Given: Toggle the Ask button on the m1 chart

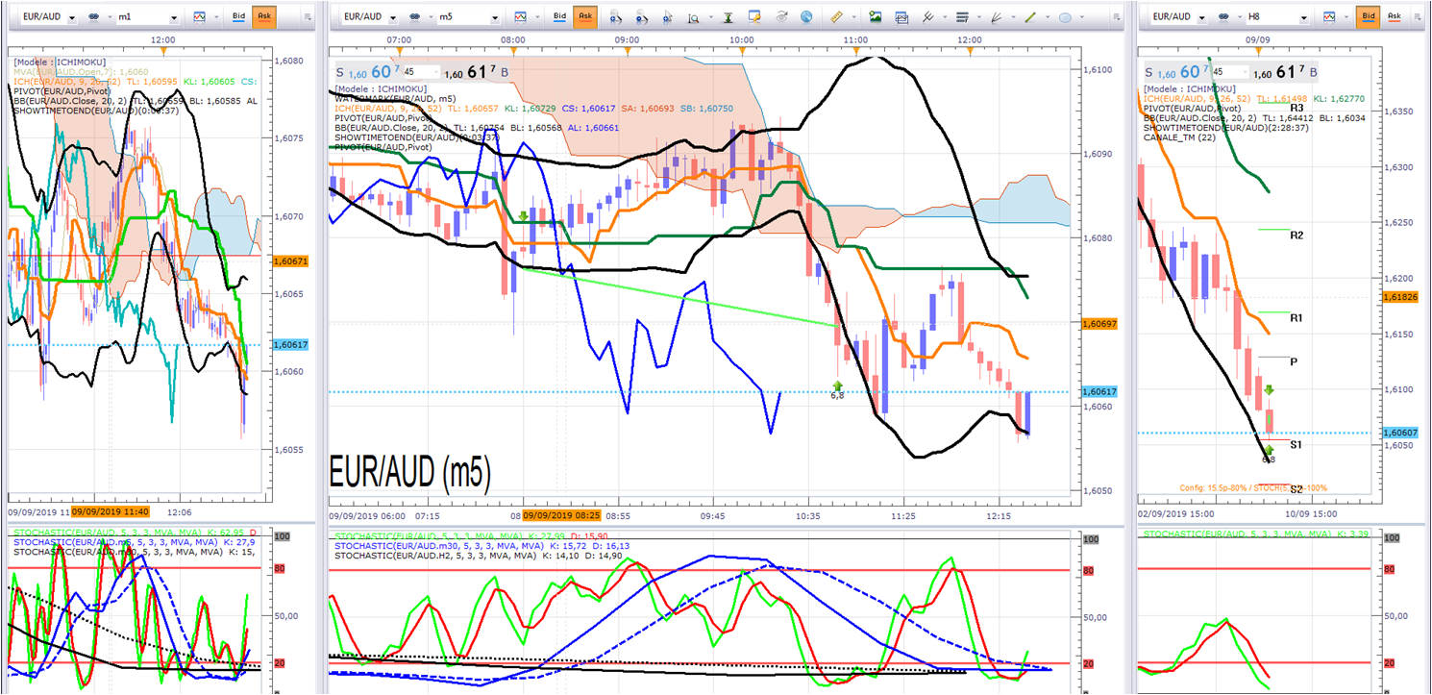Looking at the screenshot, I should 263,17.
